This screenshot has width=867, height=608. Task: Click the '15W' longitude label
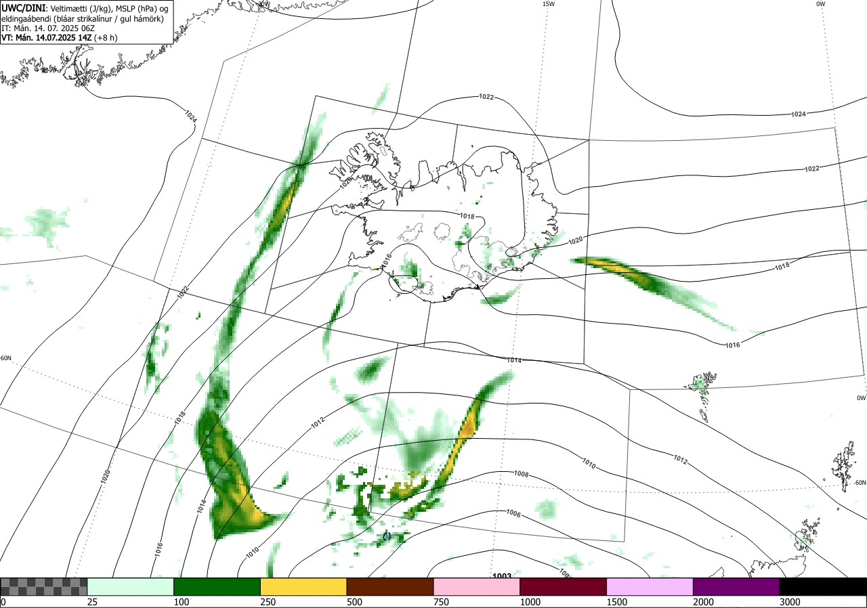coord(548,4)
